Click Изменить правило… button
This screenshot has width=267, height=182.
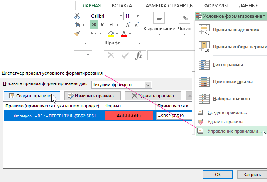(93, 96)
